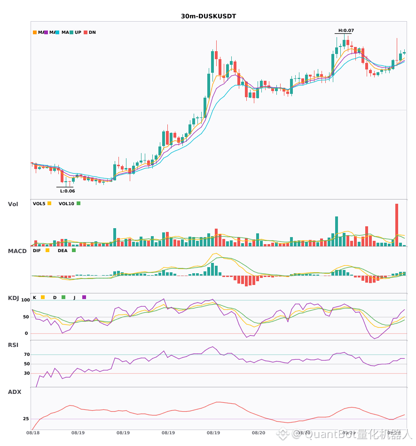
Task: Click the KDJ panel label
Action: [x=13, y=298]
